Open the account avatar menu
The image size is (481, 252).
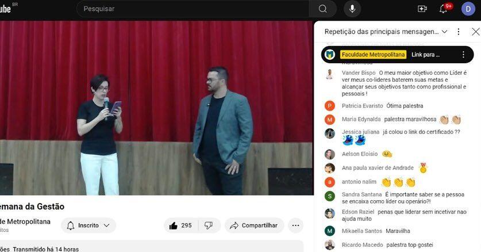(x=468, y=9)
